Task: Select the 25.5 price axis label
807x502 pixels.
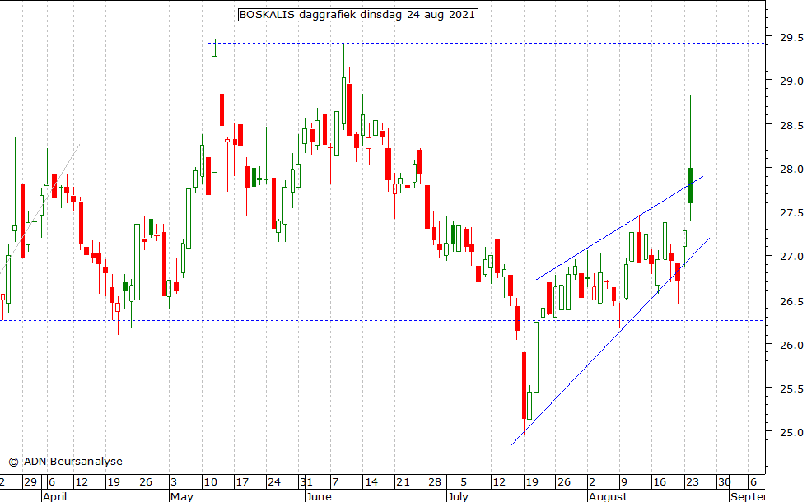Action: point(791,388)
